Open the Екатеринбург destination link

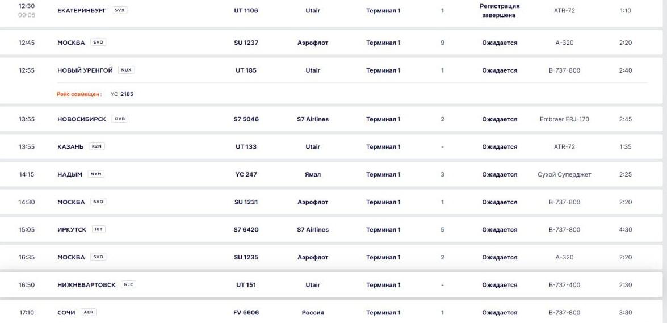pos(82,10)
